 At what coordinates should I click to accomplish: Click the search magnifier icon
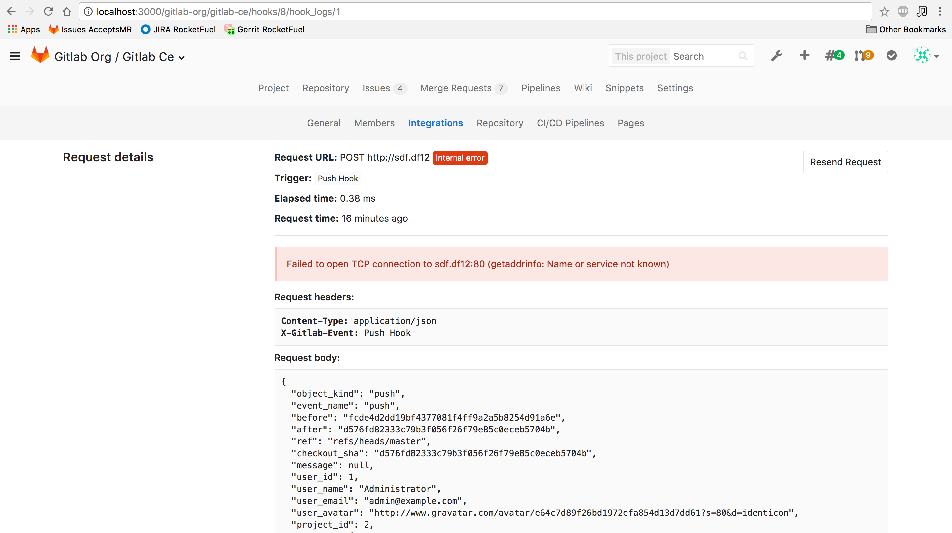(743, 56)
